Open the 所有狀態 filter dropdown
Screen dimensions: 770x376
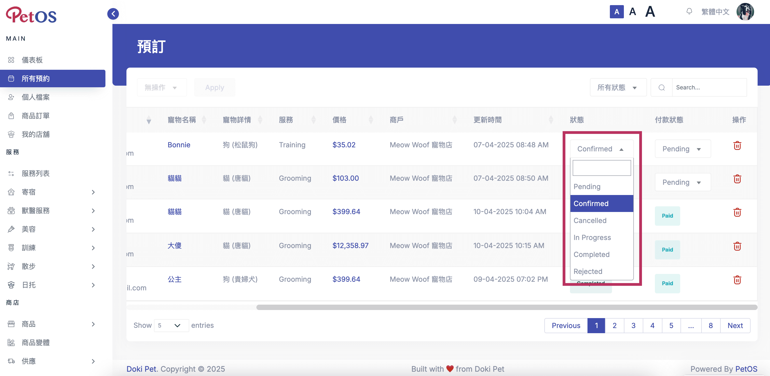tap(618, 88)
